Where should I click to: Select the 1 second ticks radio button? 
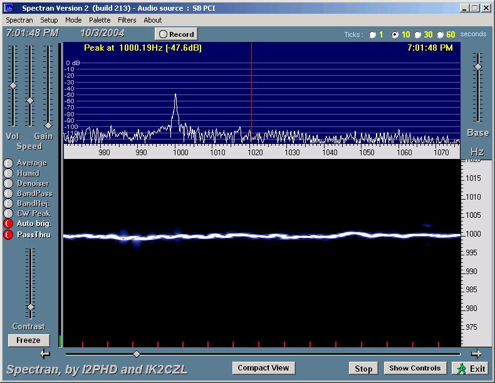[x=373, y=35]
